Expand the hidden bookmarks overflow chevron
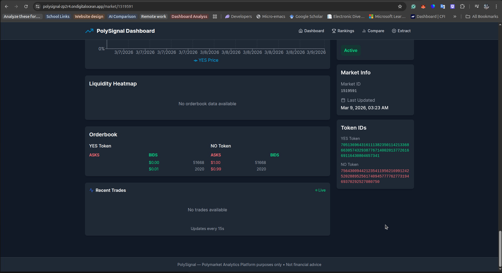 455,17
